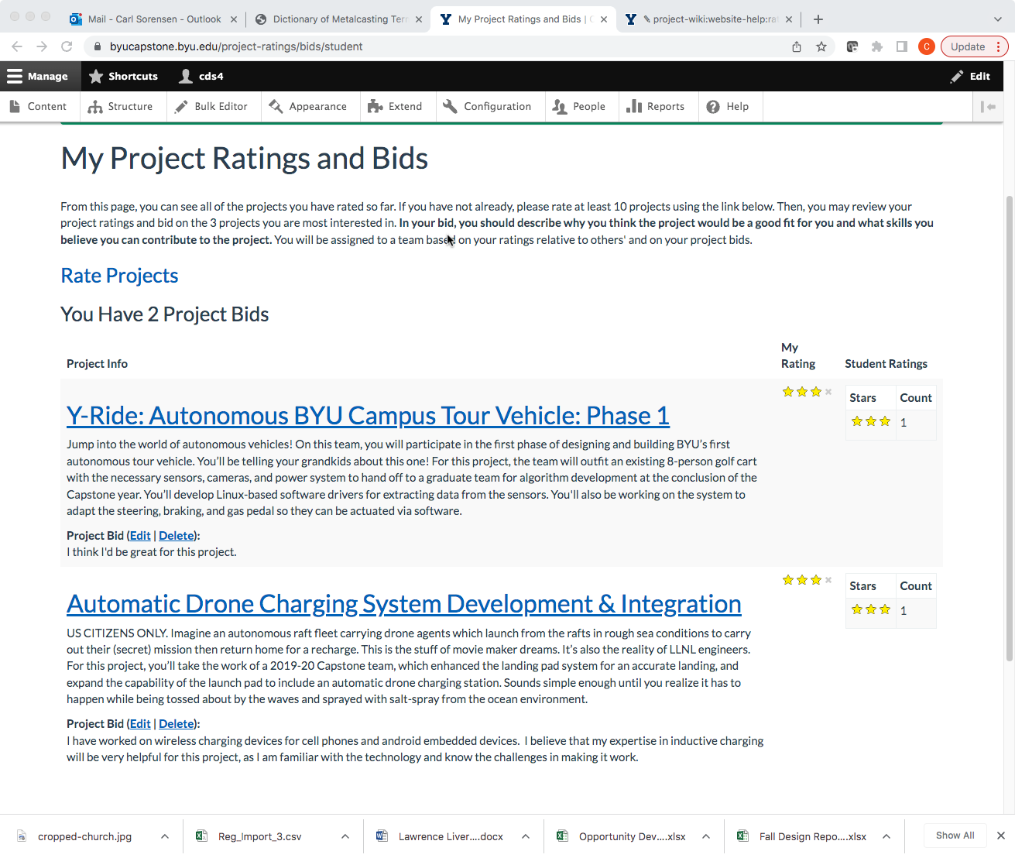
Task: Dismiss the downloads bar with X
Action: 1000,836
